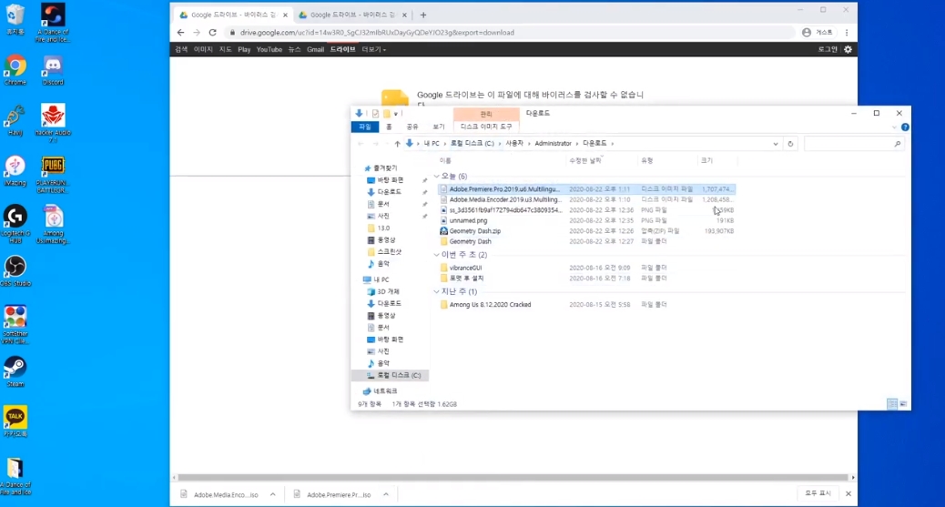Select 네트워크 in the navigation pane
Viewport: 945px width, 507px height.
(381, 391)
